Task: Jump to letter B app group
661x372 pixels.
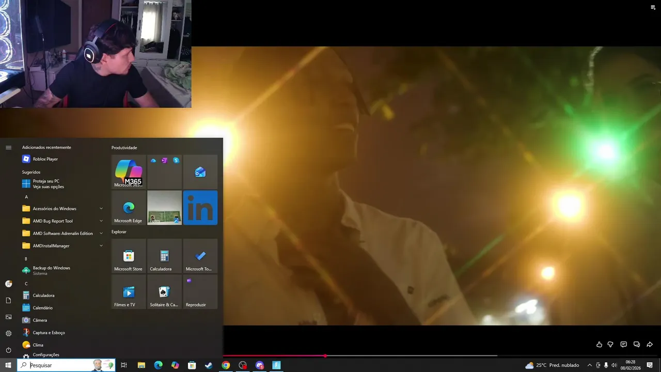Action: click(x=26, y=259)
